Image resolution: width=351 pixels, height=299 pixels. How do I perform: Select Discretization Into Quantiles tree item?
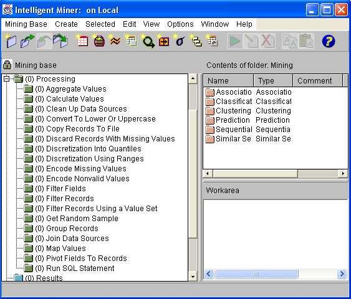[88, 149]
